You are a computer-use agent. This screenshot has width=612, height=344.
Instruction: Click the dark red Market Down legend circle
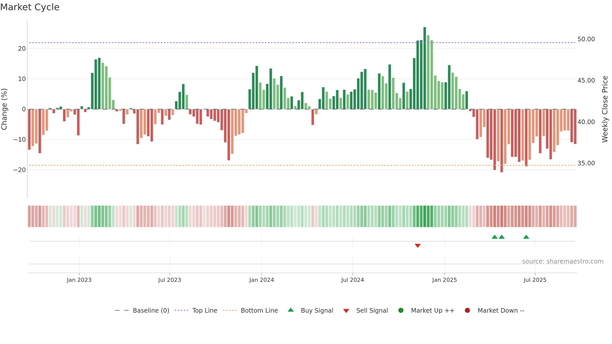coord(467,310)
